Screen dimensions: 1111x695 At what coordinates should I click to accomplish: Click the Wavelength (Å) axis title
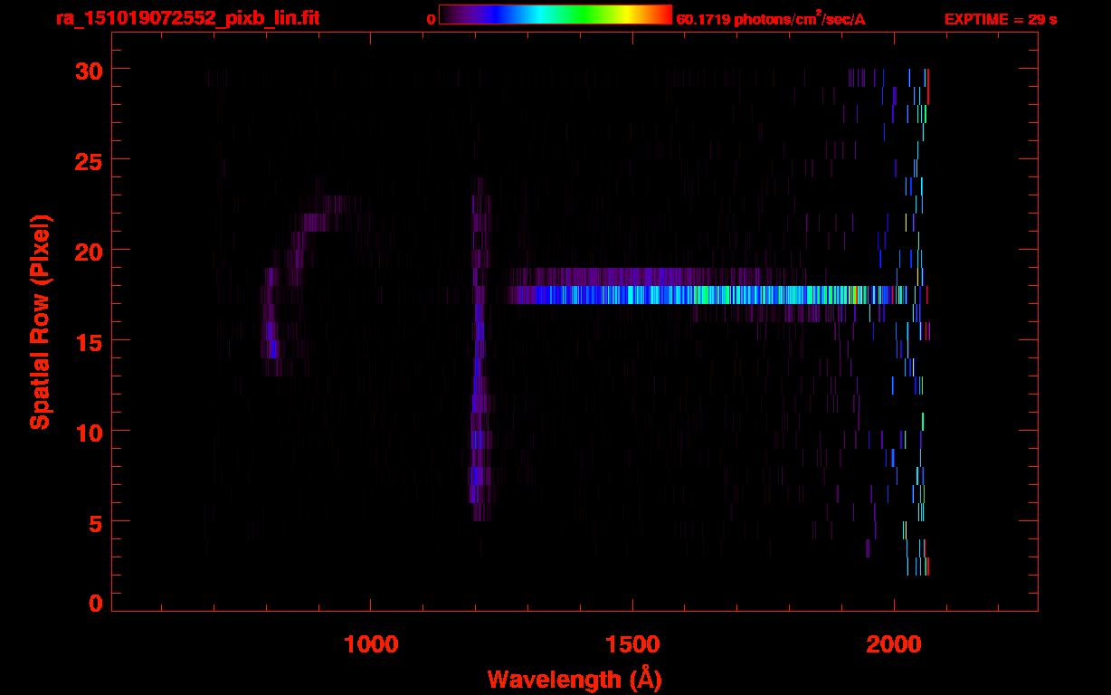[574, 679]
